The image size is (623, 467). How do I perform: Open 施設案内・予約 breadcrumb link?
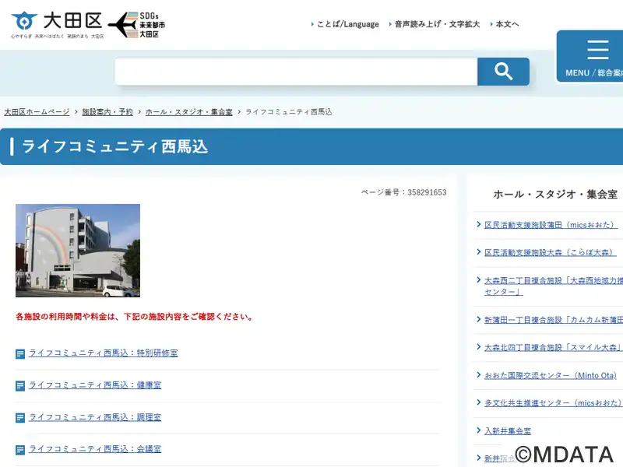(107, 112)
